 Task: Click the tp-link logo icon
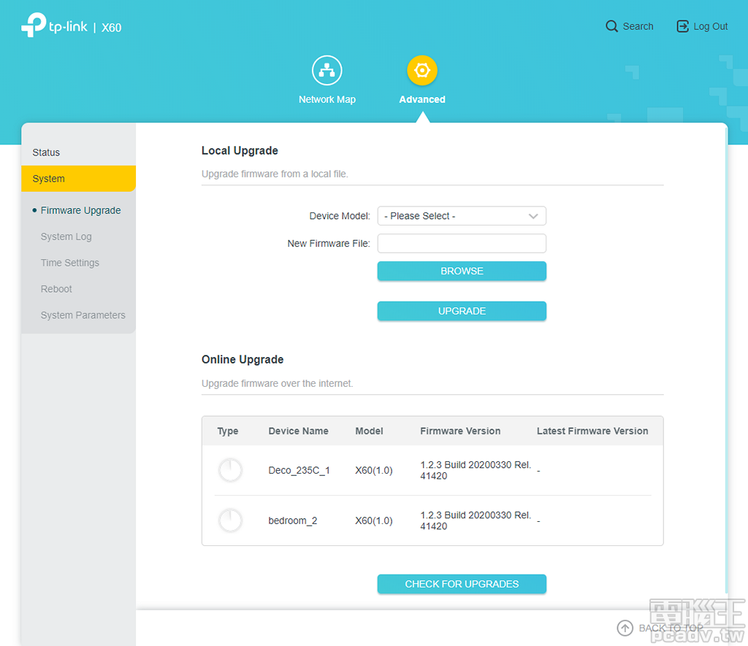point(34,26)
